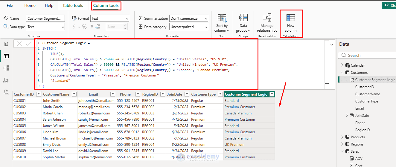The width and height of the screenshot is (396, 167).
Task: Collapse the Sales table
Action: tap(342, 151)
